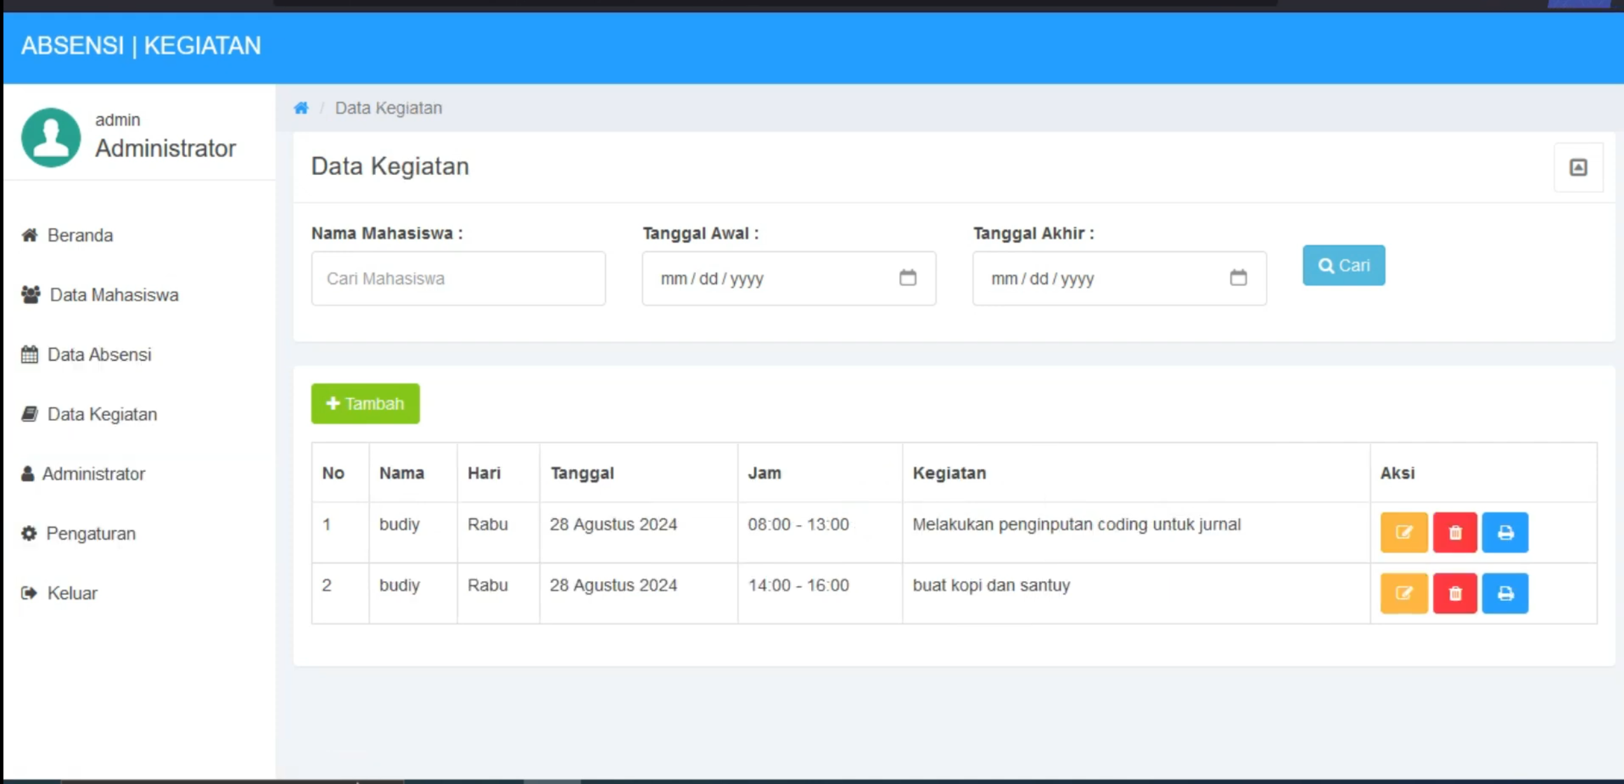The image size is (1624, 784).
Task: Delete the 08:00 - 13:00 activity row
Action: point(1455,532)
